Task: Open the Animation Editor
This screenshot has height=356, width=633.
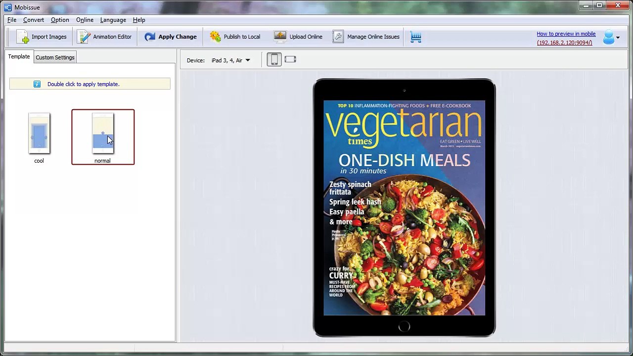Action: pos(105,37)
